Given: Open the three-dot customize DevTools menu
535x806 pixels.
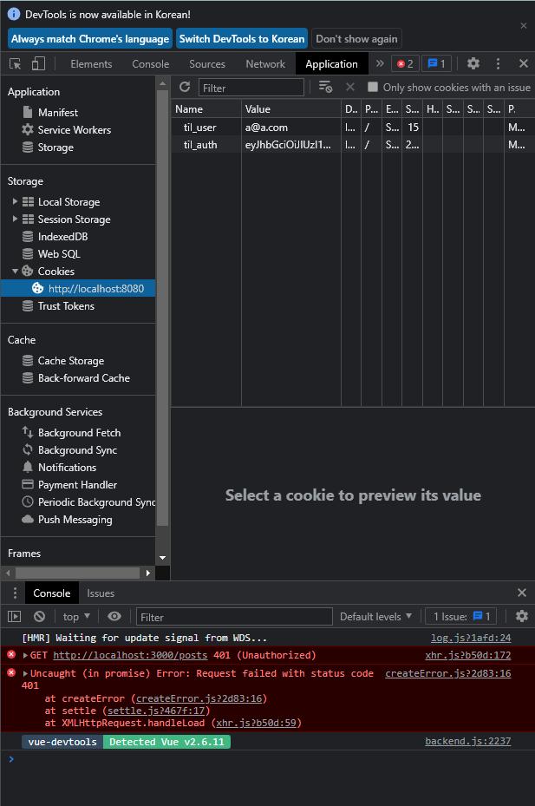Looking at the screenshot, I should (x=498, y=63).
